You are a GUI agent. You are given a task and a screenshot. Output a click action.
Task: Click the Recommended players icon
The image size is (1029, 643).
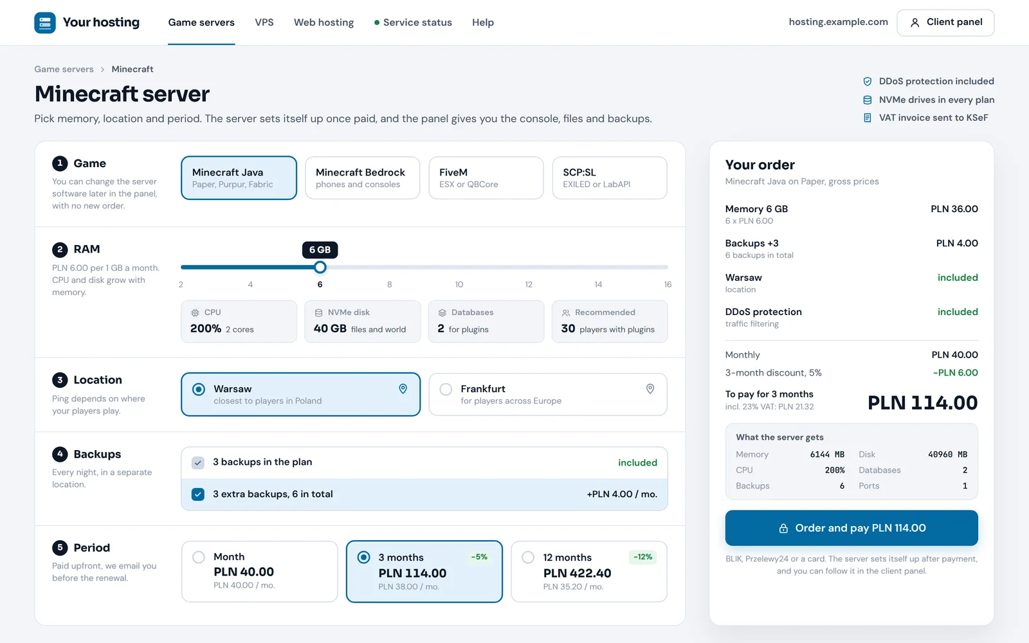(x=566, y=312)
